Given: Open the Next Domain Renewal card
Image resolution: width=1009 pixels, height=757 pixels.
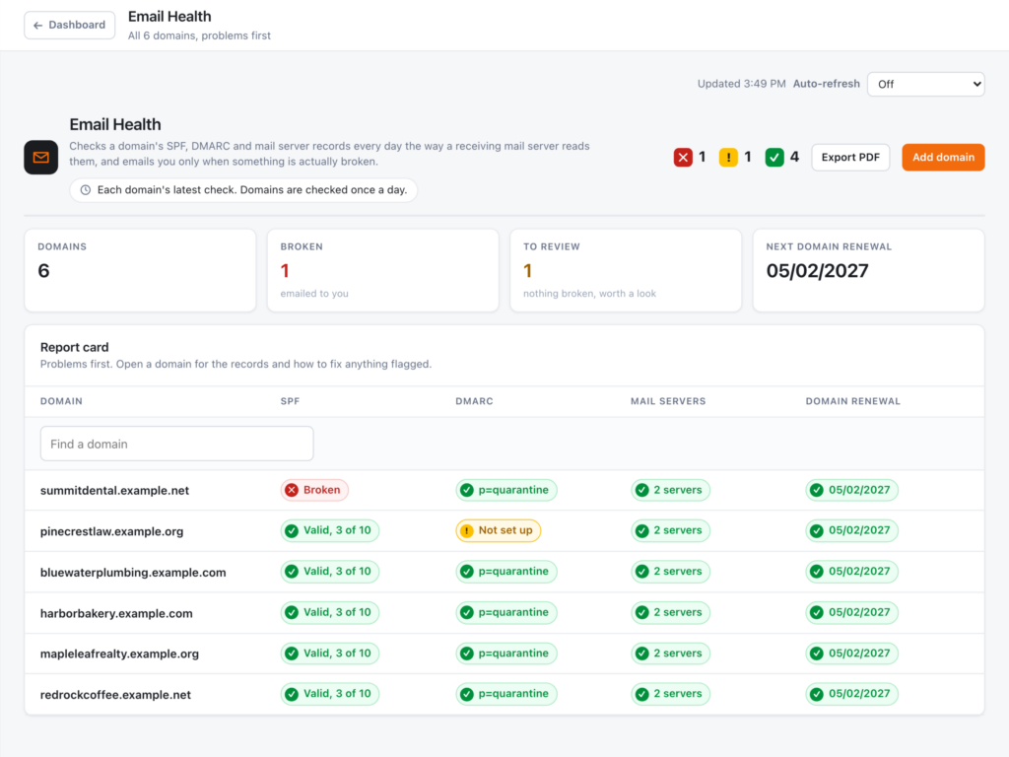Looking at the screenshot, I should pos(868,270).
